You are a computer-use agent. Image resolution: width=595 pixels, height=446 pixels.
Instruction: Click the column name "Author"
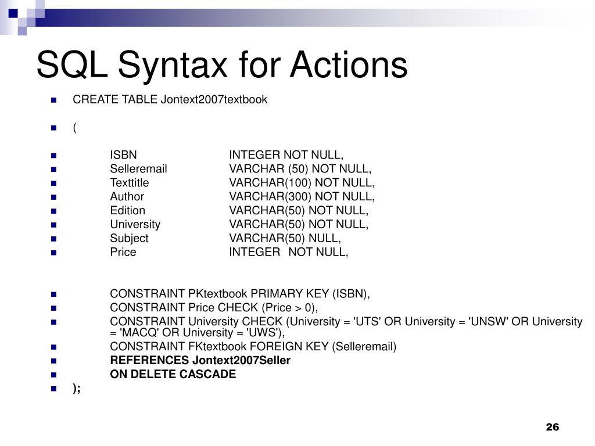coord(127,196)
